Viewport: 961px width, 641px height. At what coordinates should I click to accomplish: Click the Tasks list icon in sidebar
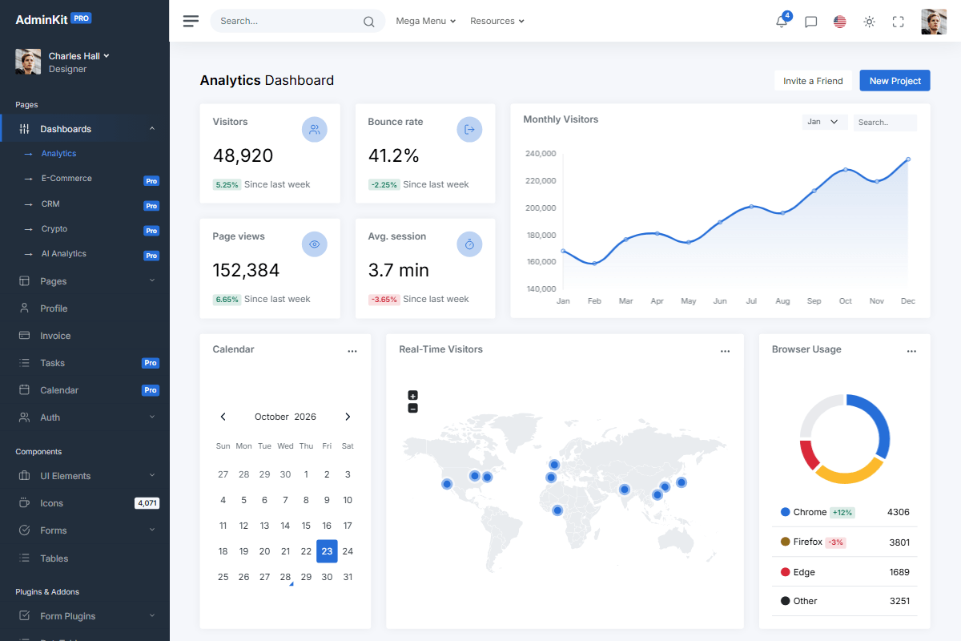(x=24, y=363)
